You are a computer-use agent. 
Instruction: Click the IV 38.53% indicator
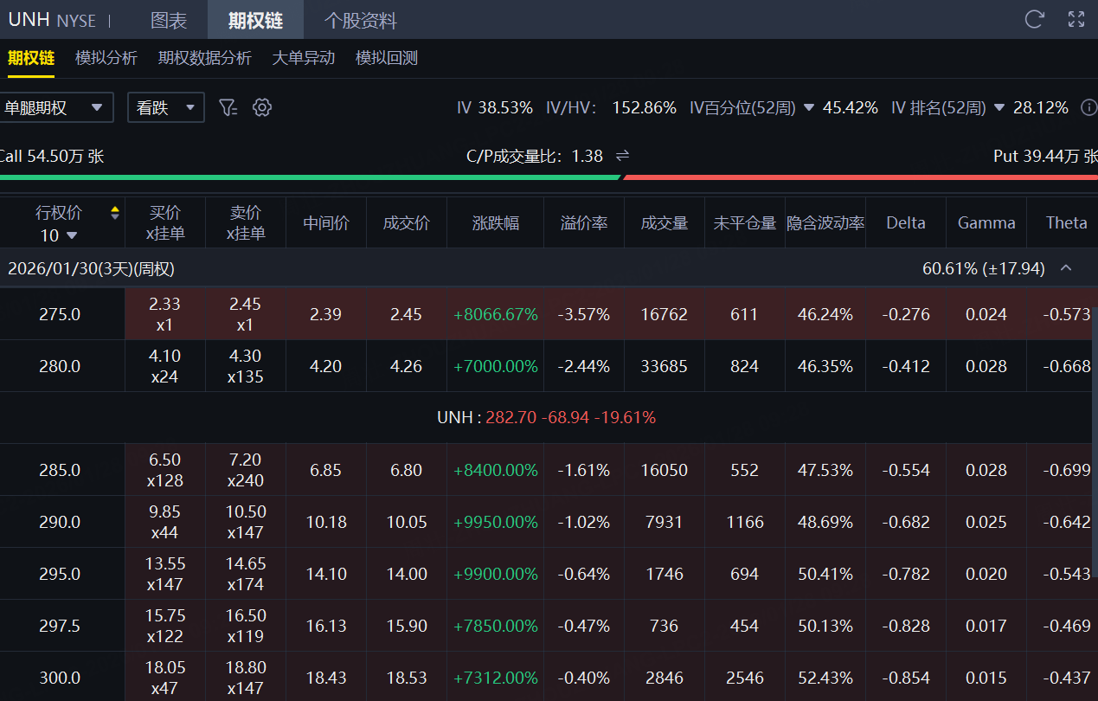point(495,108)
